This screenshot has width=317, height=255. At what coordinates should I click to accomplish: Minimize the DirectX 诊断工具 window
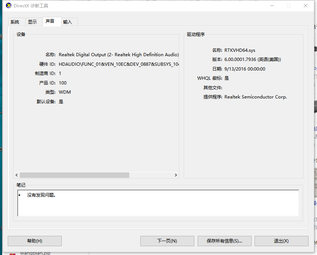click(x=272, y=6)
